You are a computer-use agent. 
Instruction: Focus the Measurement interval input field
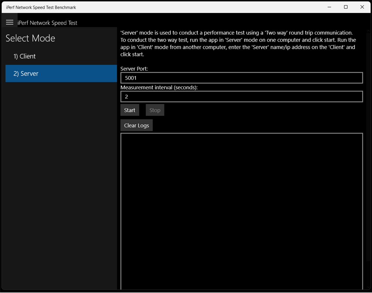tap(241, 96)
